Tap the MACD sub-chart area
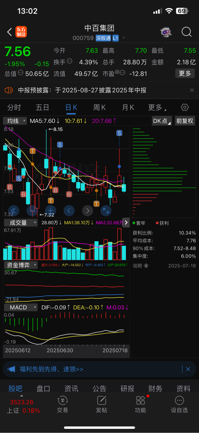This screenshot has width=199, height=433. click(x=66, y=329)
